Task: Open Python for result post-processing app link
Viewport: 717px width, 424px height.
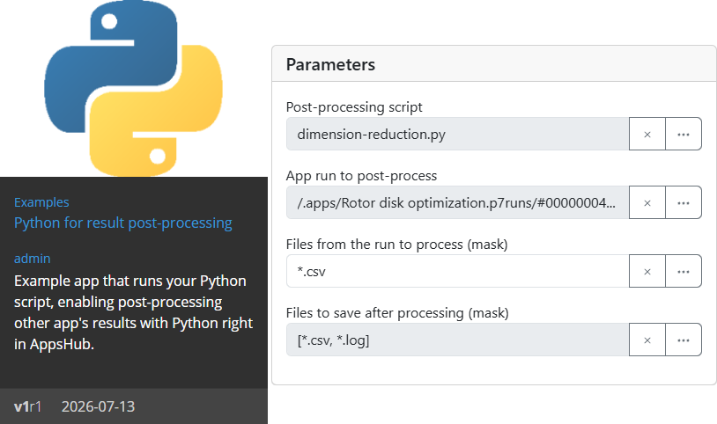Action: point(123,223)
